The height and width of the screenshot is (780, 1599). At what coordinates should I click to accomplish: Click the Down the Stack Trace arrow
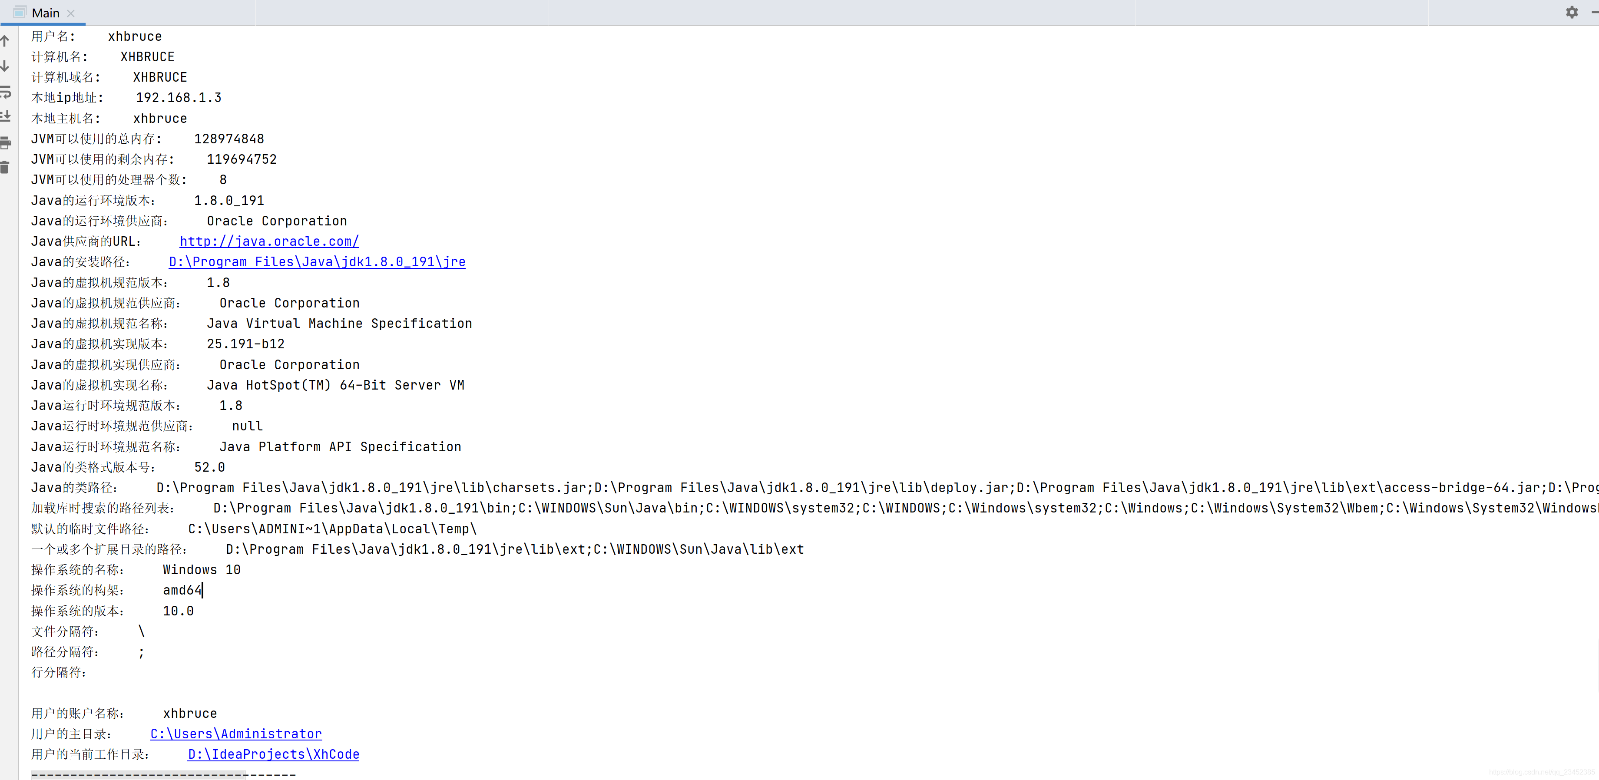5,66
